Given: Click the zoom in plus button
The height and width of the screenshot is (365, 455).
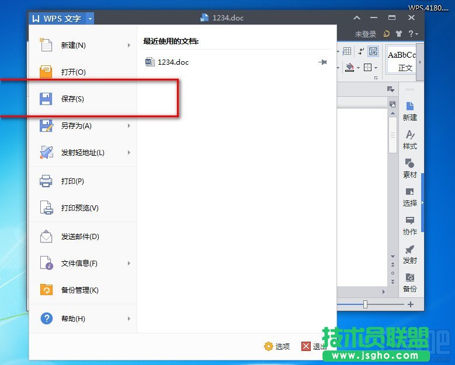Looking at the screenshot, I should [410, 304].
